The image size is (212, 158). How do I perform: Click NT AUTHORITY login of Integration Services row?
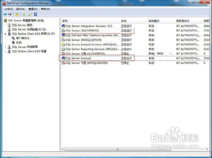[187, 26]
